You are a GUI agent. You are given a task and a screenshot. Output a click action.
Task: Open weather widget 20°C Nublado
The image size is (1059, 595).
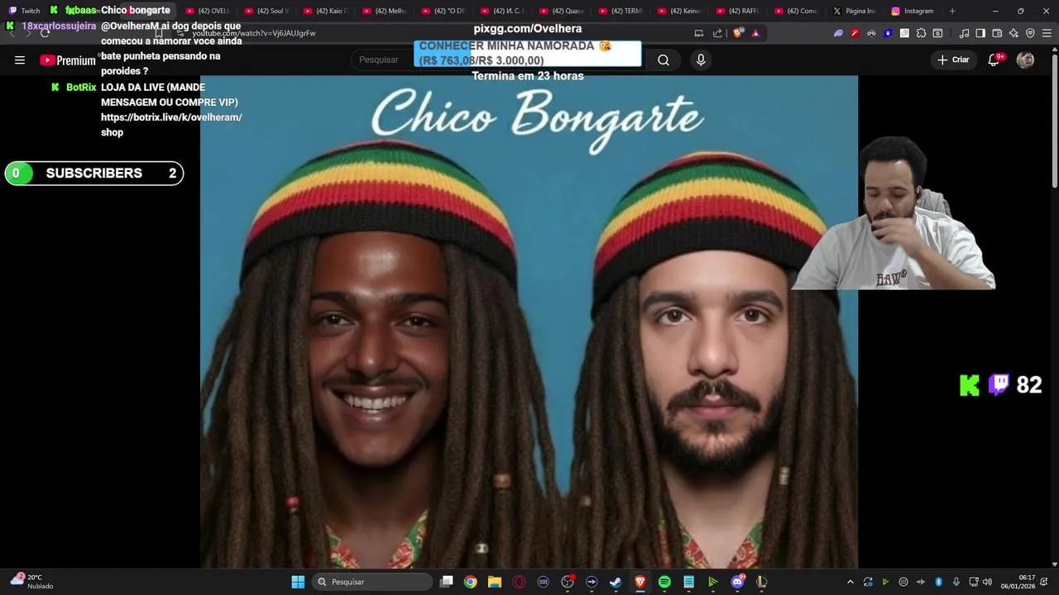click(x=31, y=582)
